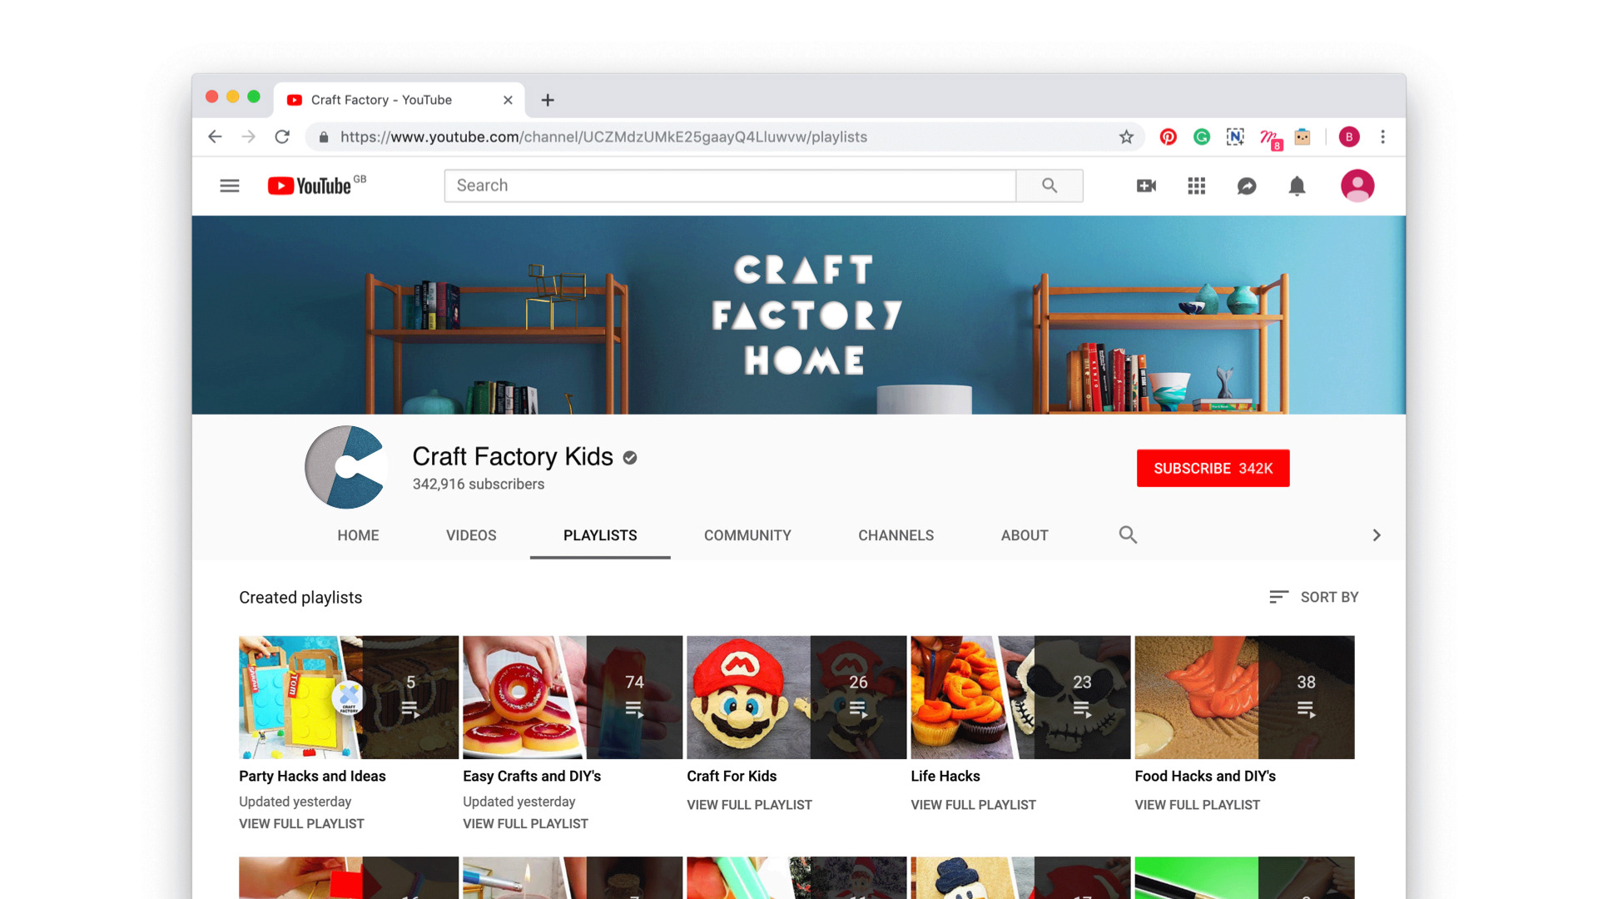
Task: Go back with browser back arrow
Action: (x=216, y=137)
